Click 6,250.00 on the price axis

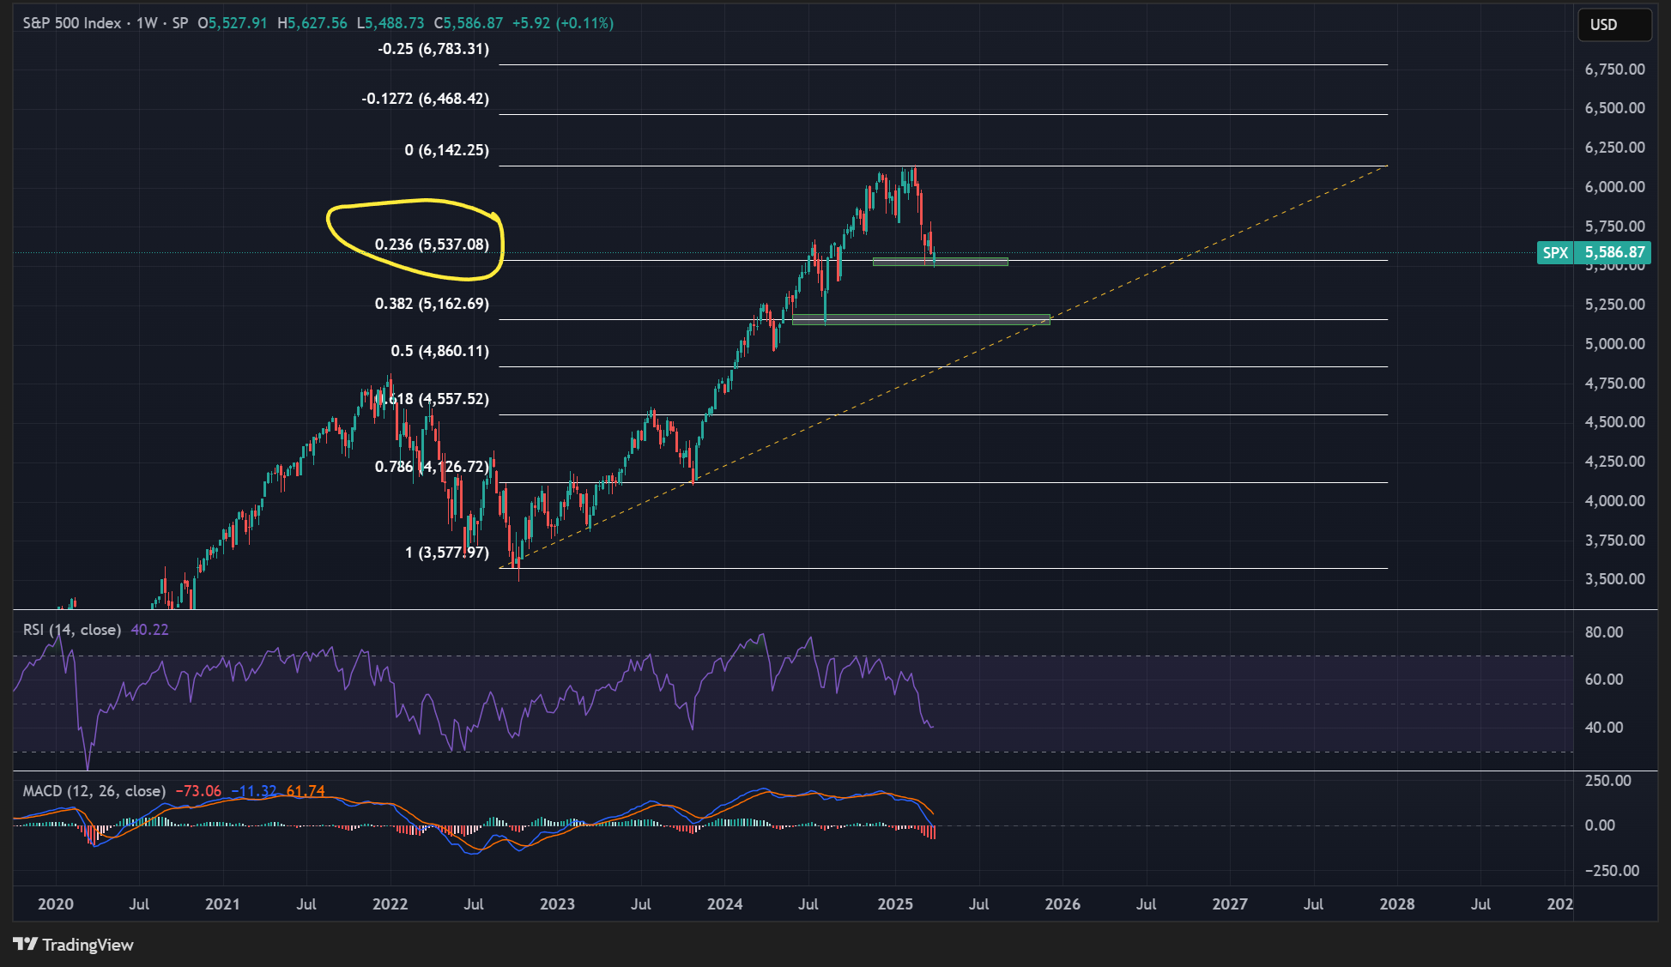tap(1614, 148)
